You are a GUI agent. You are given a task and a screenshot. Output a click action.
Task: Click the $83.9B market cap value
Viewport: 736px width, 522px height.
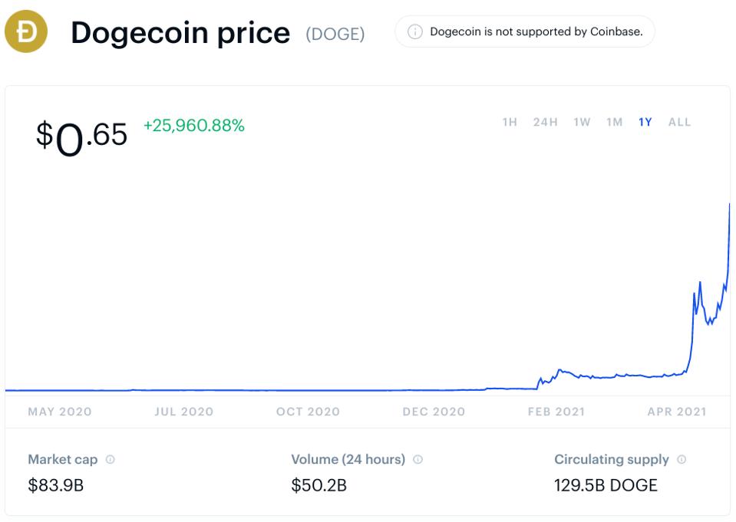(55, 485)
